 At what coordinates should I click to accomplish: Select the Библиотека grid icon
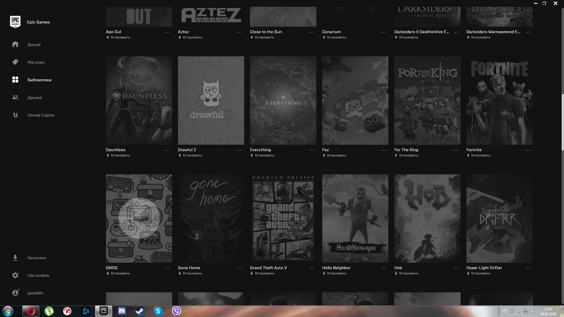click(15, 80)
